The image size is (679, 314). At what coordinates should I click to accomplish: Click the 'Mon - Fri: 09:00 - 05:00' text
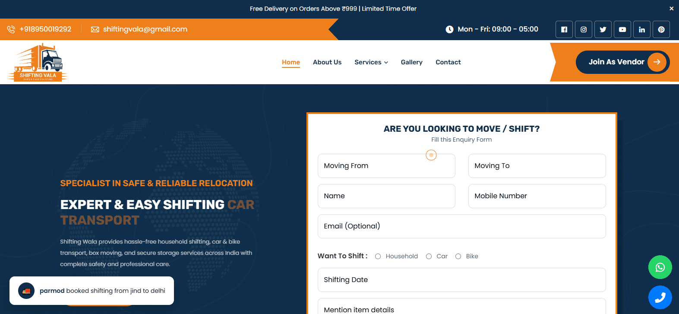tap(498, 29)
